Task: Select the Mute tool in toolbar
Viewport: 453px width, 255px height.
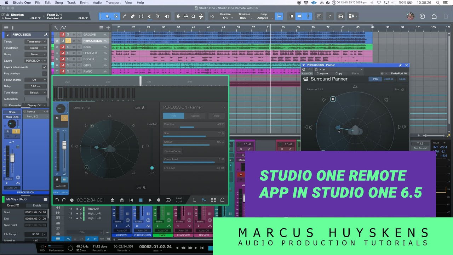Action: tap(150, 16)
